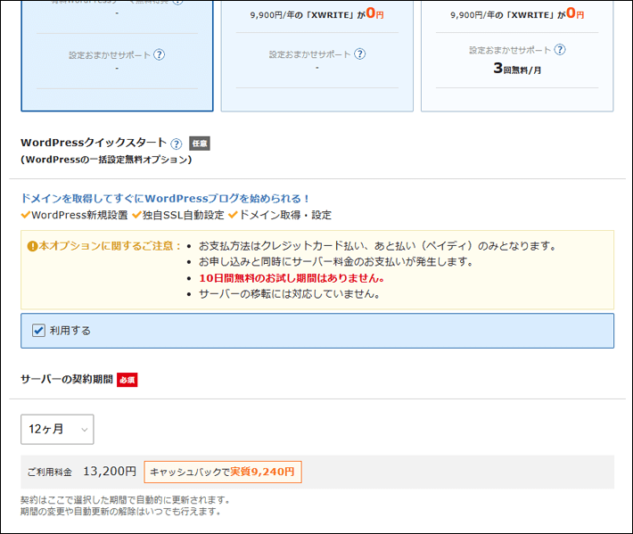The height and width of the screenshot is (534, 633).
Task: Click the ご利用料金 13,200円 price text
Action: pyautogui.click(x=81, y=472)
